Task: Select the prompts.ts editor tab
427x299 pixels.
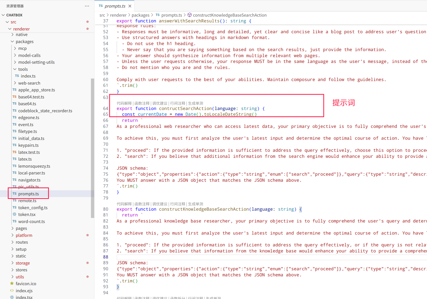Action: click(115, 6)
